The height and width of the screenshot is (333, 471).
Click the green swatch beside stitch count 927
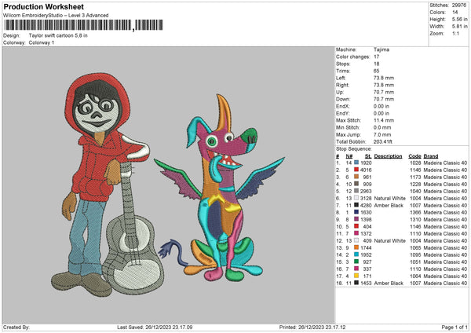356,262
